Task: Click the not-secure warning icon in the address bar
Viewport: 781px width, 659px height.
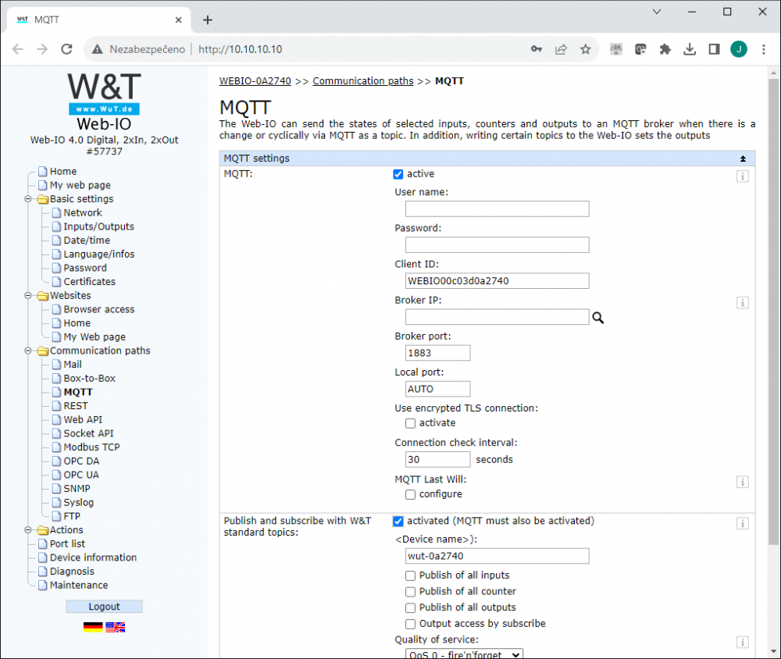Action: point(97,49)
